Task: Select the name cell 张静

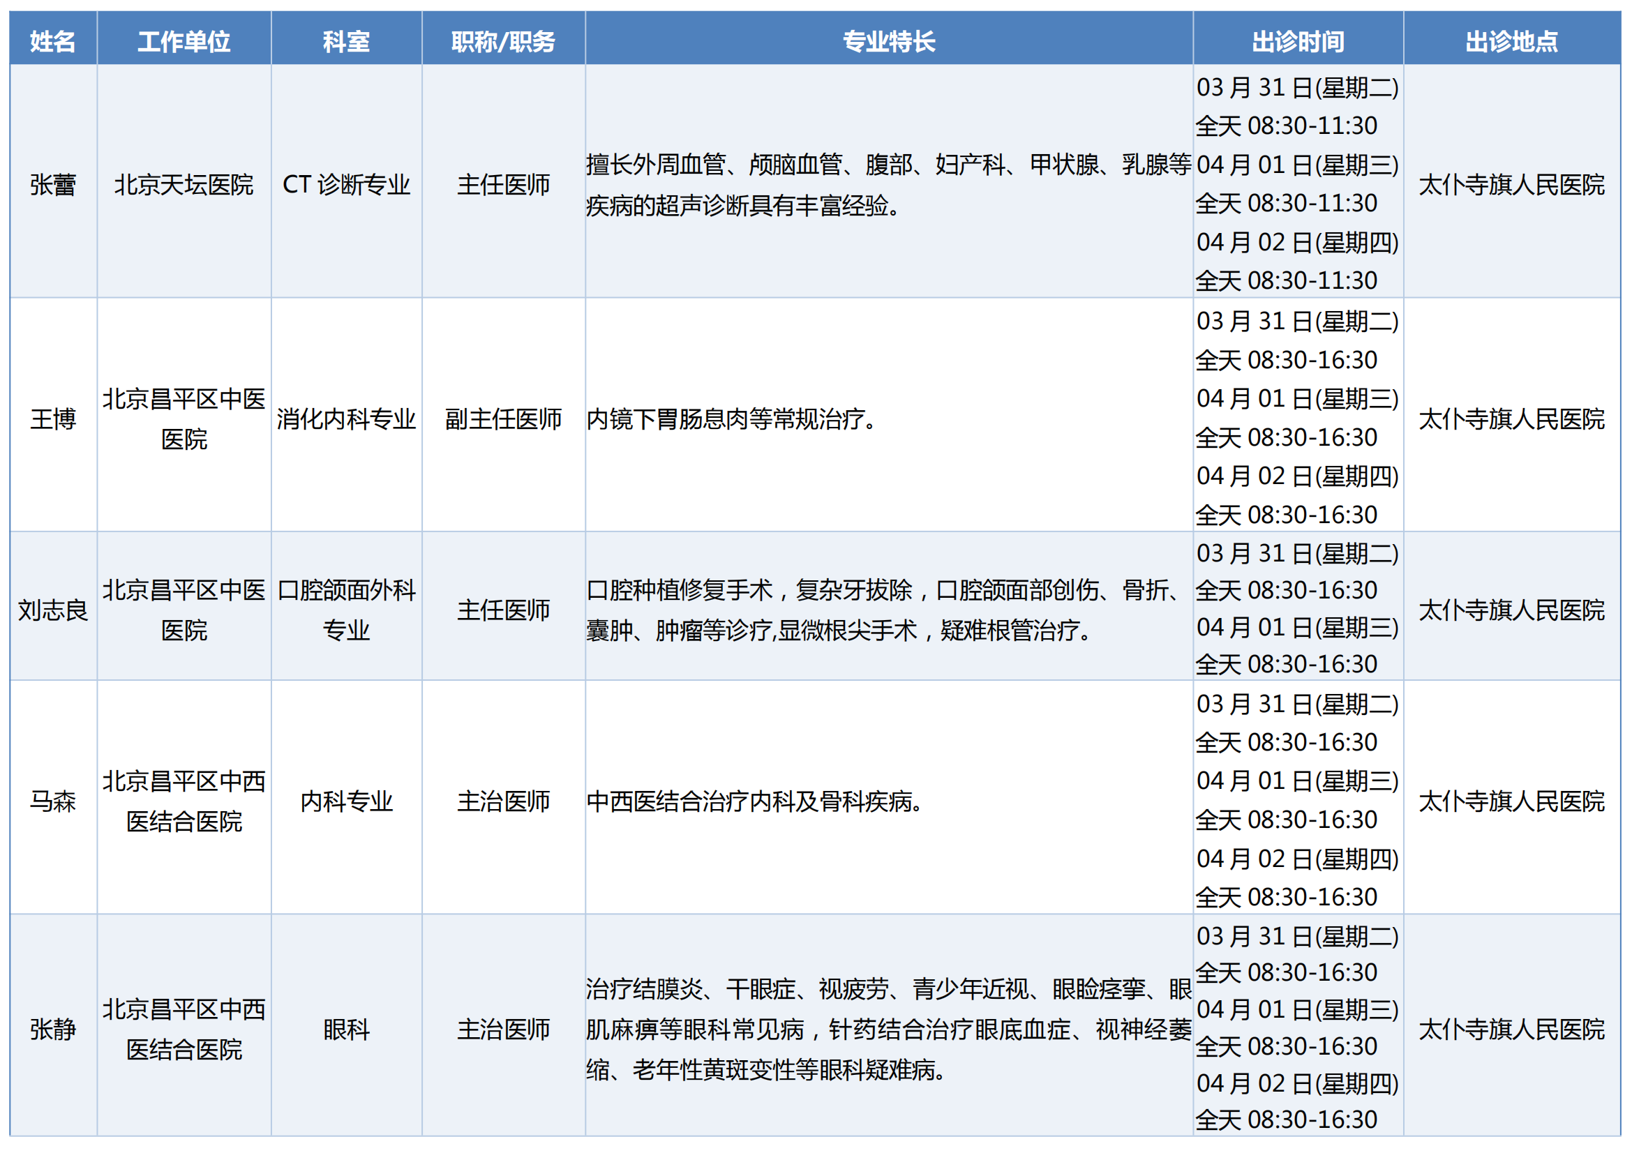Action: click(x=52, y=1029)
